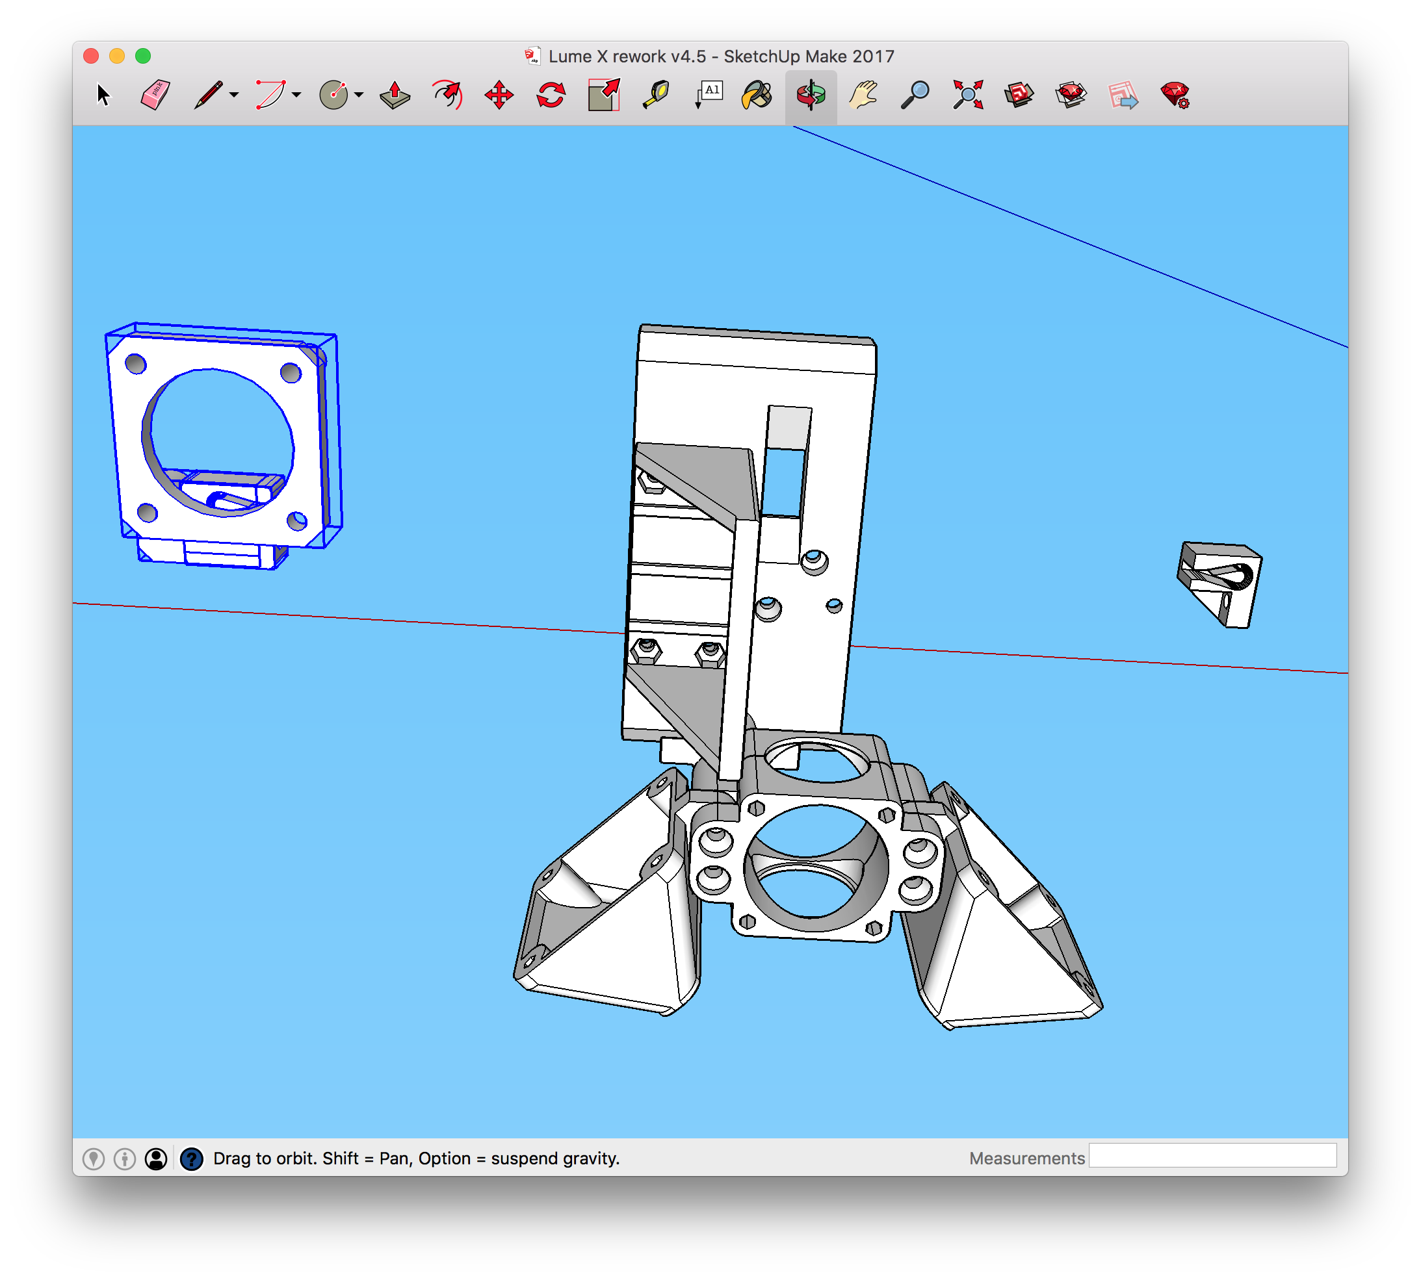Open the Line tool dropdown arrow

point(234,95)
